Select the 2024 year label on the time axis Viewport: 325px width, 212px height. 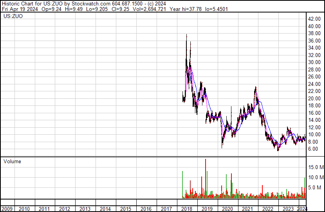302,209
